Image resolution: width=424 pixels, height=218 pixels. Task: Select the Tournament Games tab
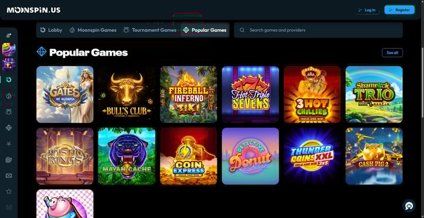point(150,30)
